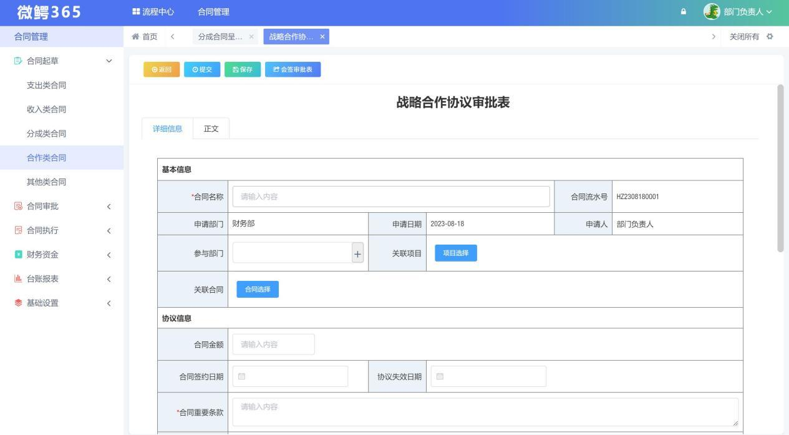This screenshot has height=435, width=789.
Task: Switch to the 正文 tab
Action: coord(211,128)
